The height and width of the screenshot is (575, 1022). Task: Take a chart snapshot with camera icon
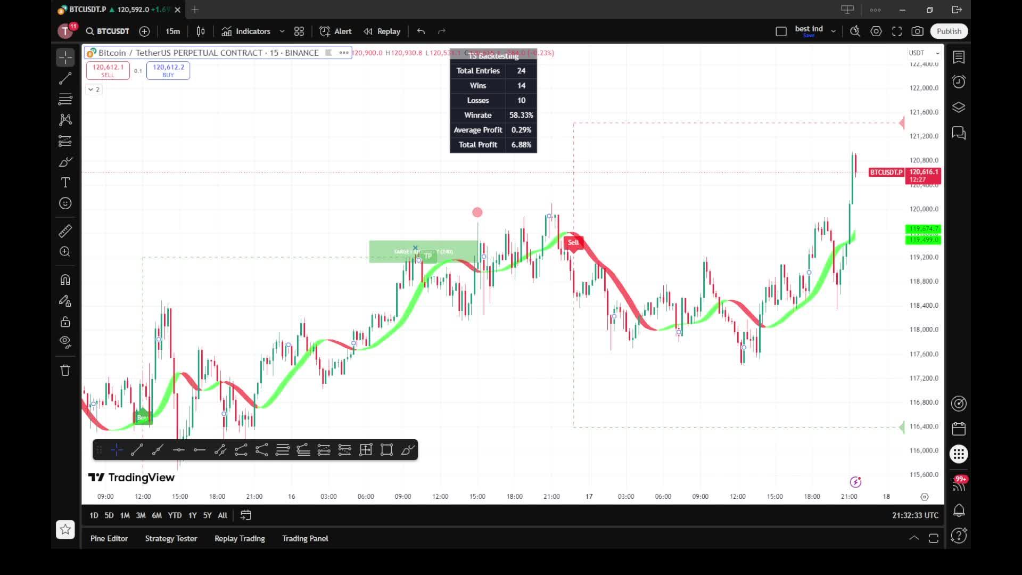(x=918, y=31)
